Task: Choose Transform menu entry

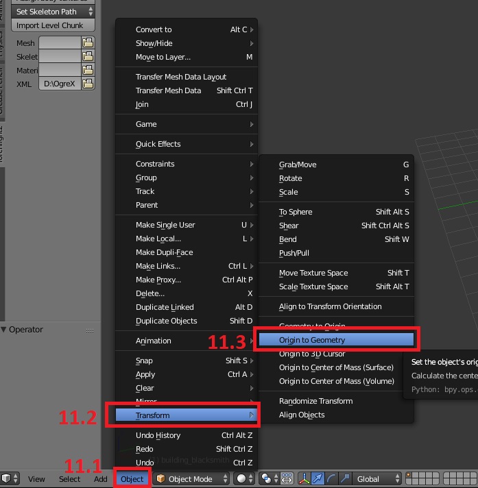Action: [x=187, y=415]
